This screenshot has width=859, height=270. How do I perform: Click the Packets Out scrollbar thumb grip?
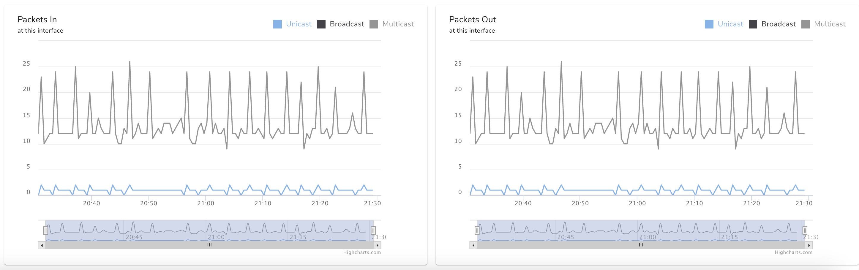click(x=641, y=245)
